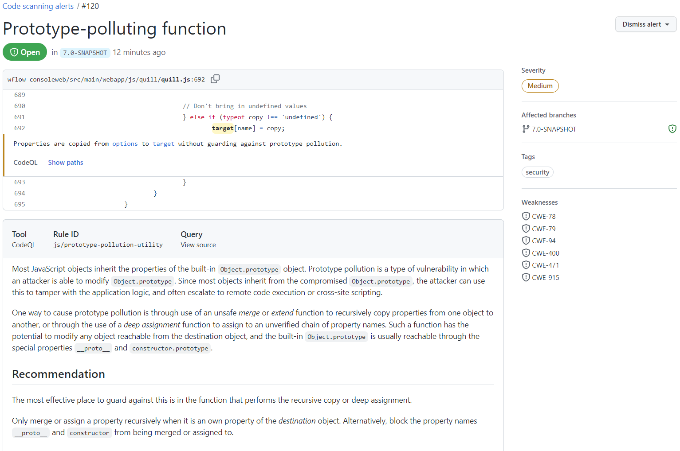Click the Medium severity badge

540,86
